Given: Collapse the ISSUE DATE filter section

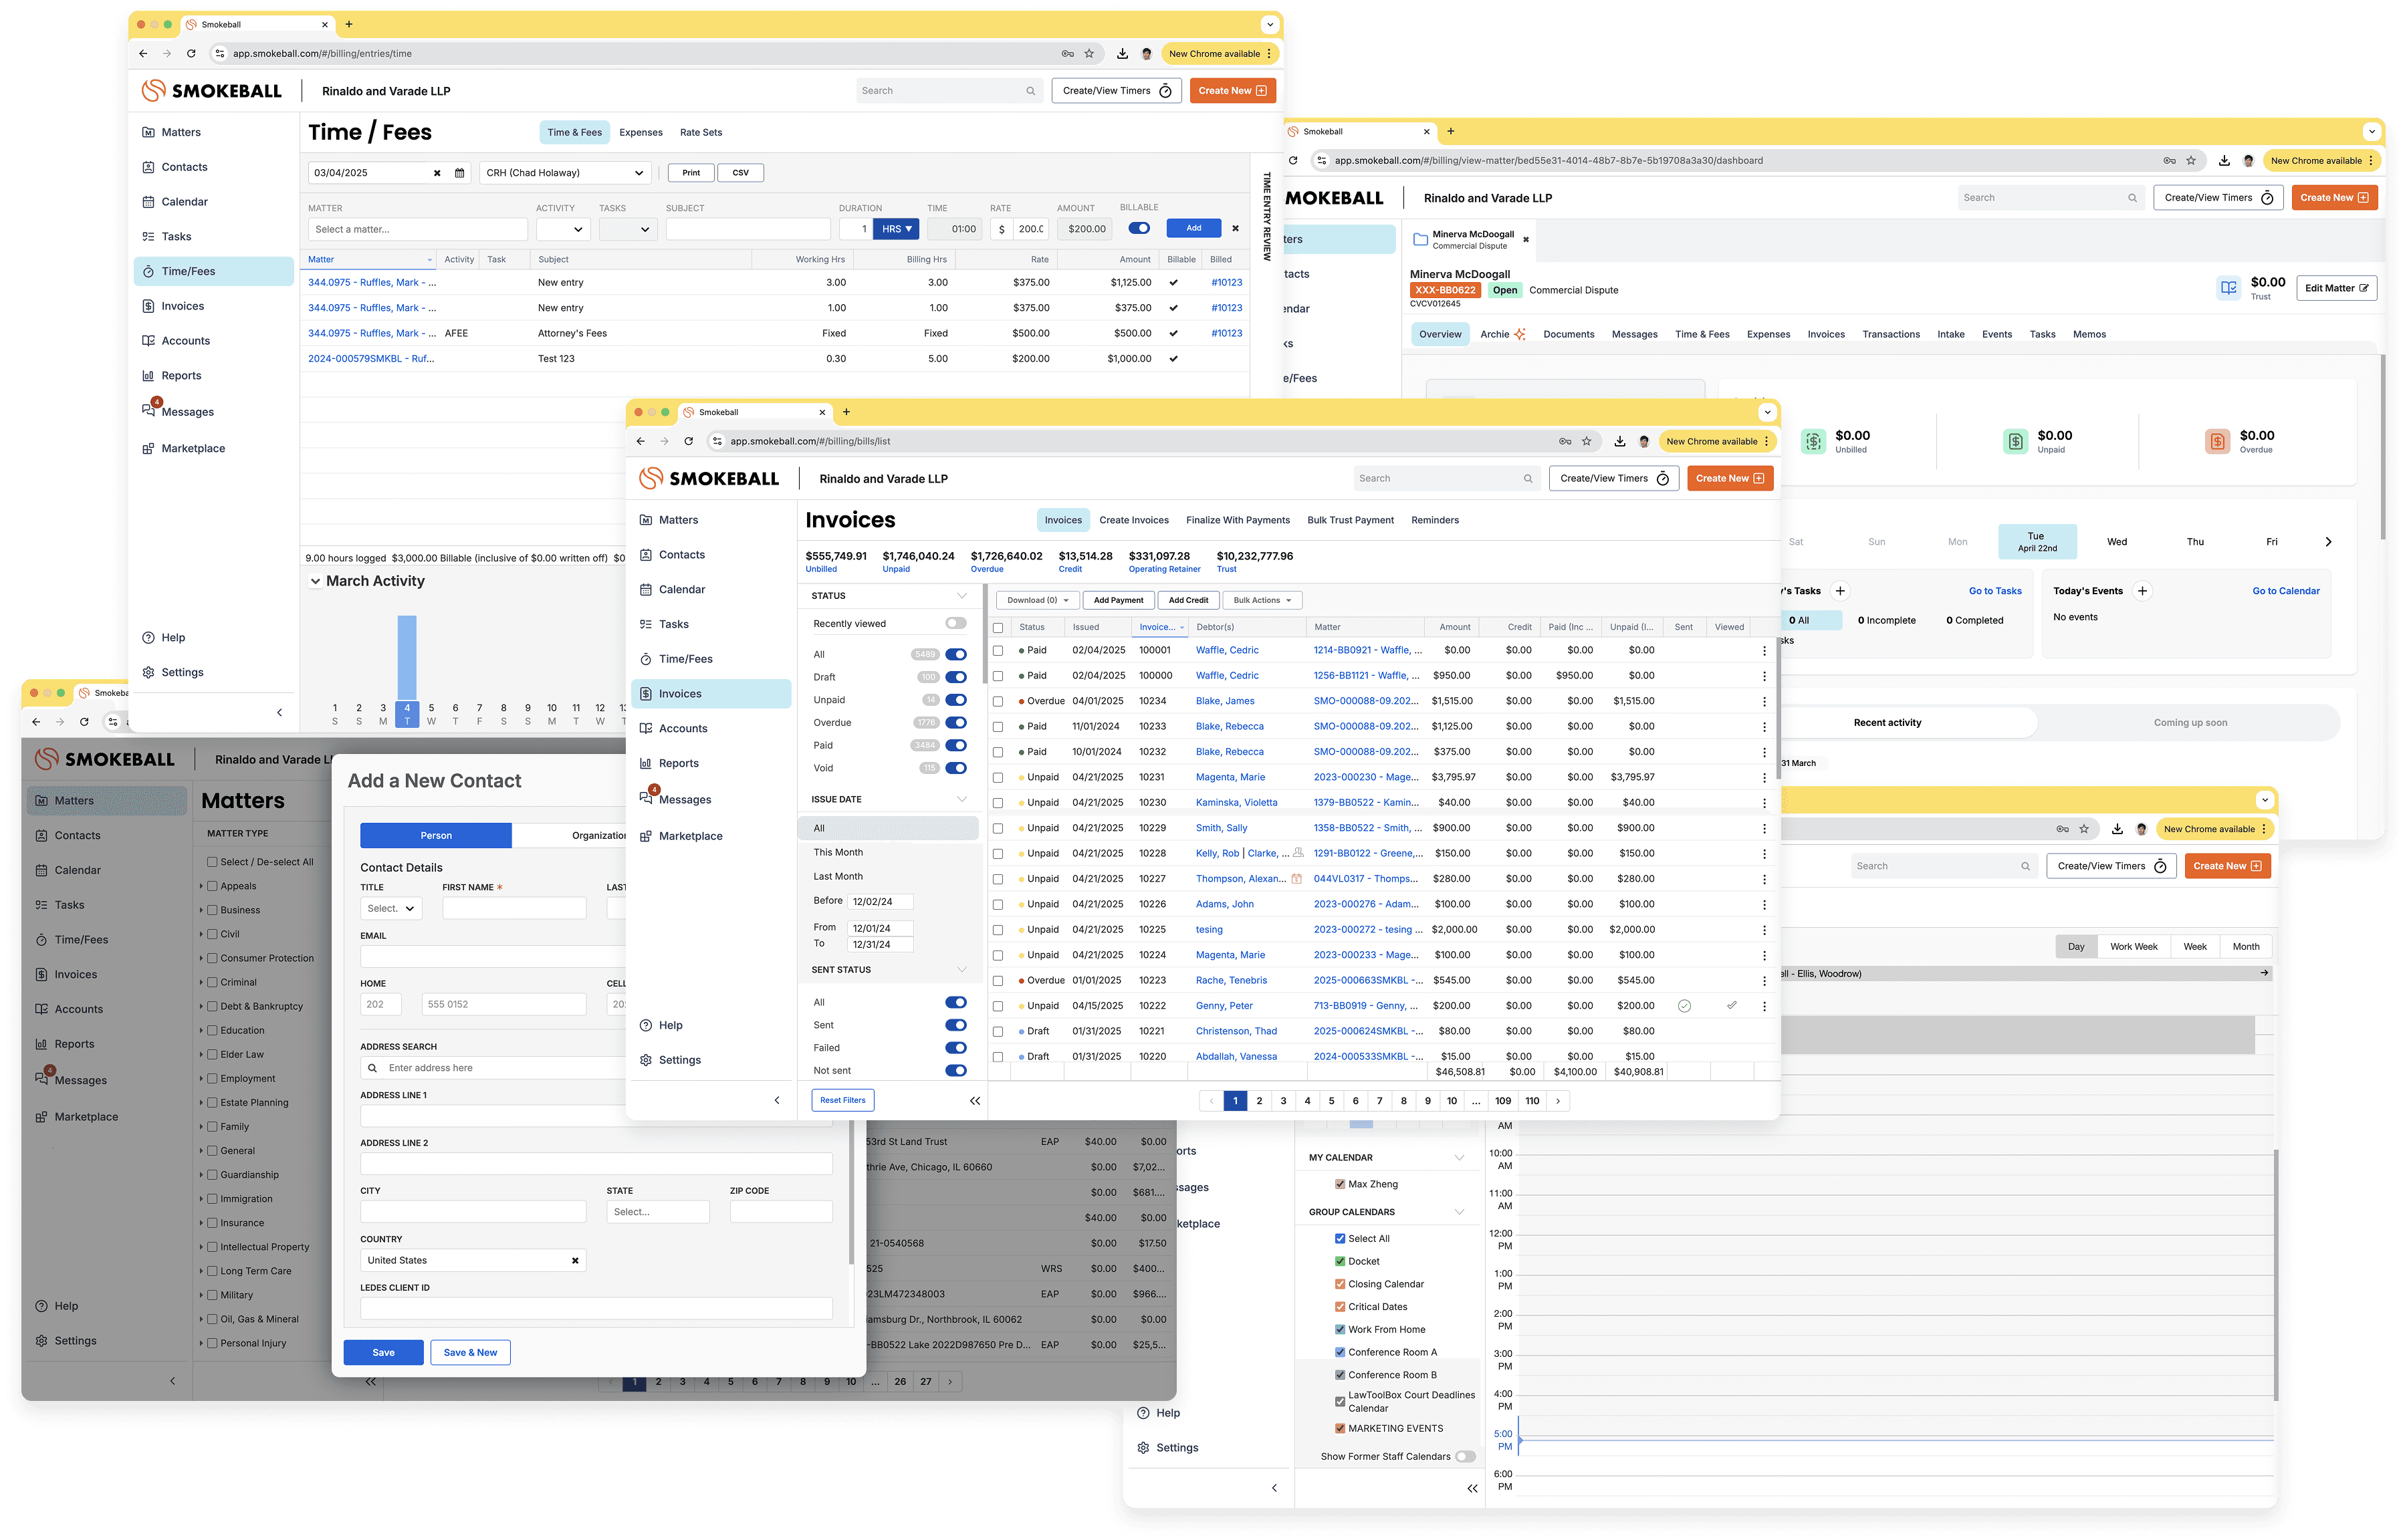Looking at the screenshot, I should point(962,799).
